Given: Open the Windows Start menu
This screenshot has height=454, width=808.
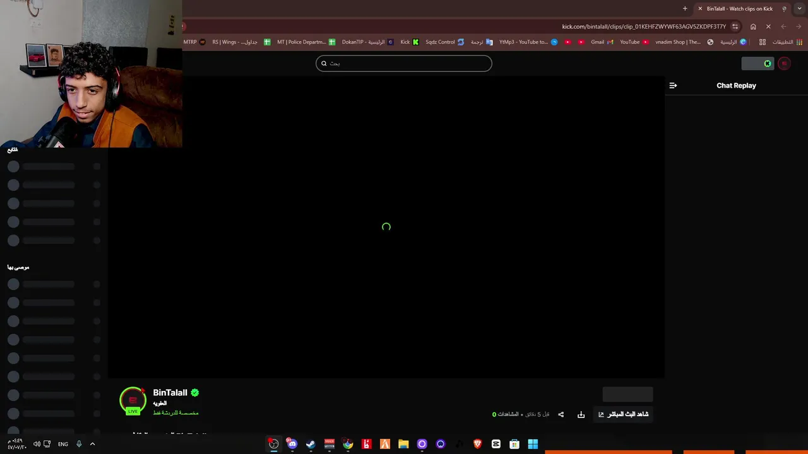Looking at the screenshot, I should click(x=533, y=444).
